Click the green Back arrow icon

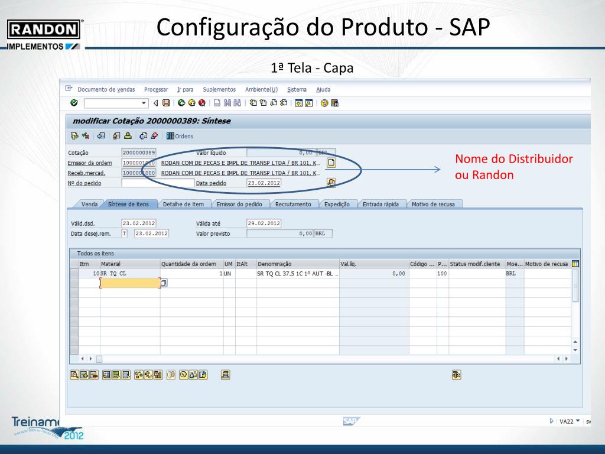coord(181,103)
